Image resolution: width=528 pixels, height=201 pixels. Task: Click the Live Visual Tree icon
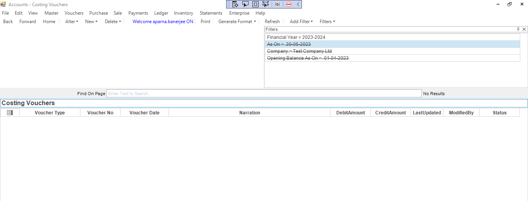235,4
